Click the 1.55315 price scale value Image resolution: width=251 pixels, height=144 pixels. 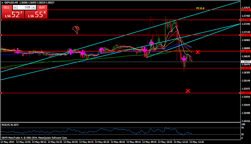[246, 121]
